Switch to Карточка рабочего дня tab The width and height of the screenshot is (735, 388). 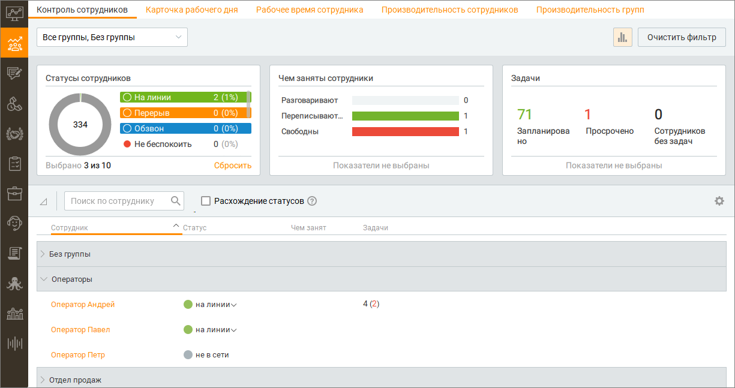click(x=192, y=10)
